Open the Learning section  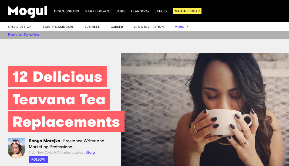140,11
